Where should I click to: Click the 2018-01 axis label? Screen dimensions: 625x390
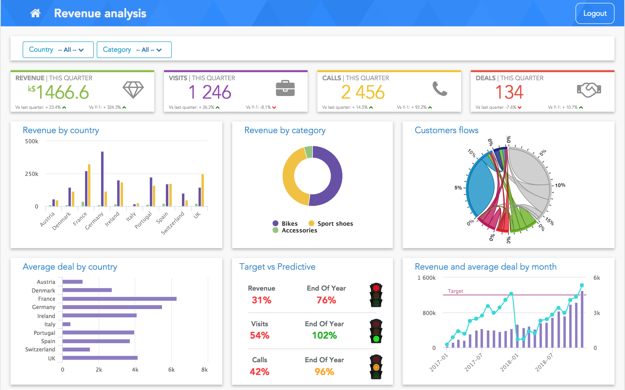tap(509, 362)
